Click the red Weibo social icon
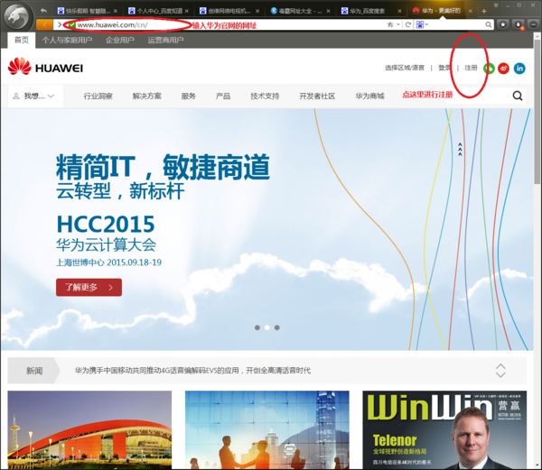Image resolution: width=542 pixels, height=470 pixels. tap(504, 69)
